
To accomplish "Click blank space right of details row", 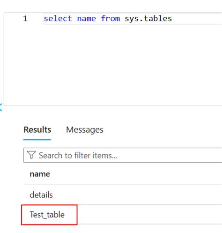I will [137, 195].
